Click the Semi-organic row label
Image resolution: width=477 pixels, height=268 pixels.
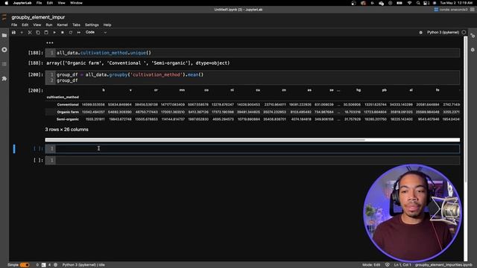coord(68,119)
